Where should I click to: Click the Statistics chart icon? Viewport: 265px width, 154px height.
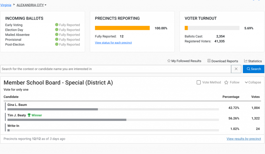click(x=246, y=61)
